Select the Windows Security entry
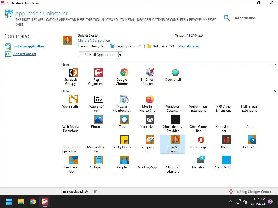Screen dimensions: 278x208 (173, 108)
